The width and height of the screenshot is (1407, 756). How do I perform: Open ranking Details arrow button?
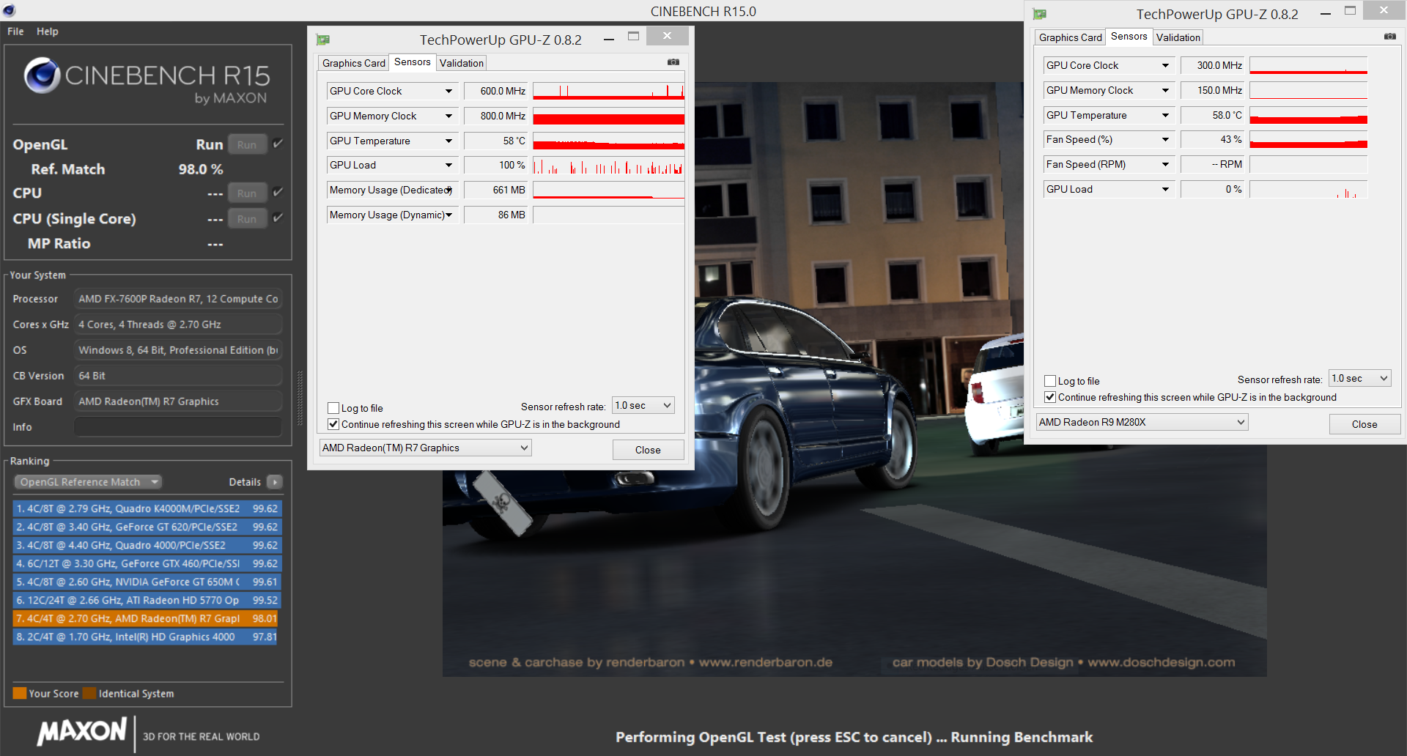click(275, 482)
